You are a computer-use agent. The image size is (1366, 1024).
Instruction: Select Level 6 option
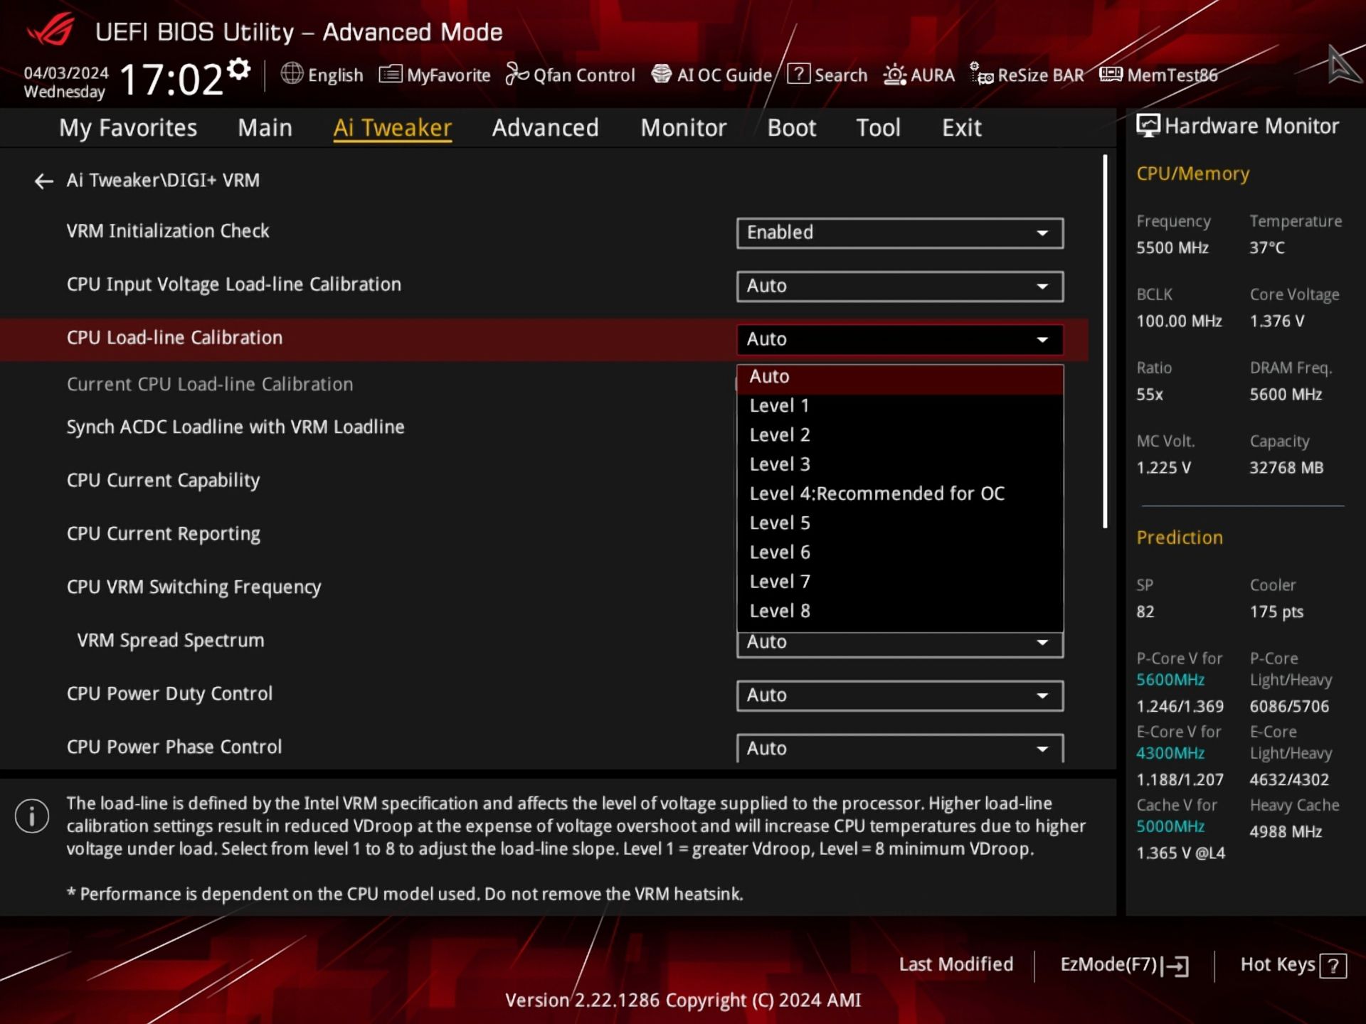click(900, 553)
